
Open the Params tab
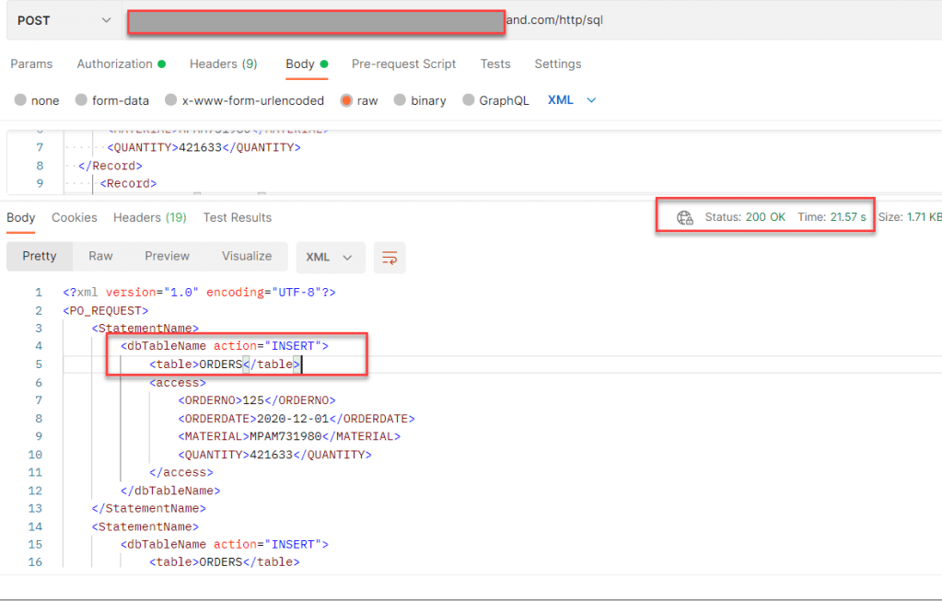[31, 64]
